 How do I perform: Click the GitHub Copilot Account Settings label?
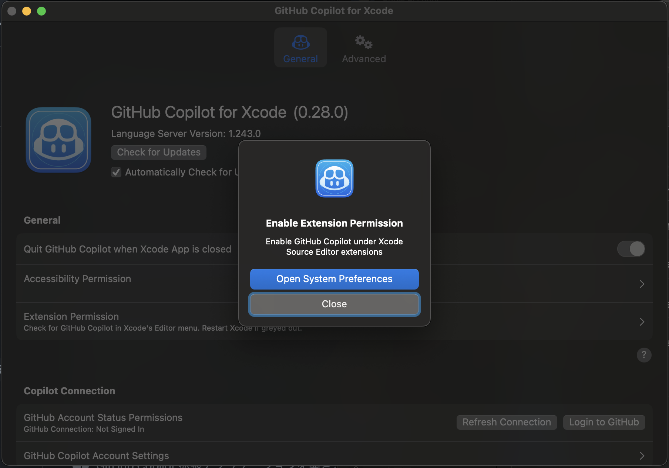pyautogui.click(x=96, y=456)
